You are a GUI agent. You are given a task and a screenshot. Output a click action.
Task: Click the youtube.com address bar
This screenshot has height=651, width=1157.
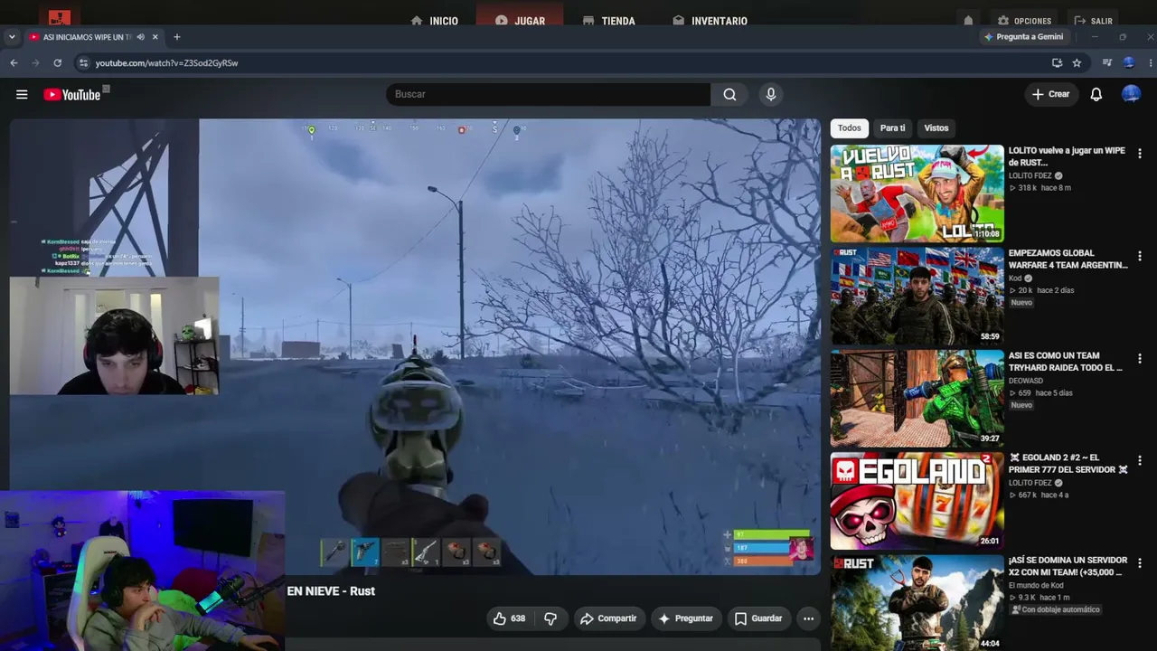click(560, 62)
